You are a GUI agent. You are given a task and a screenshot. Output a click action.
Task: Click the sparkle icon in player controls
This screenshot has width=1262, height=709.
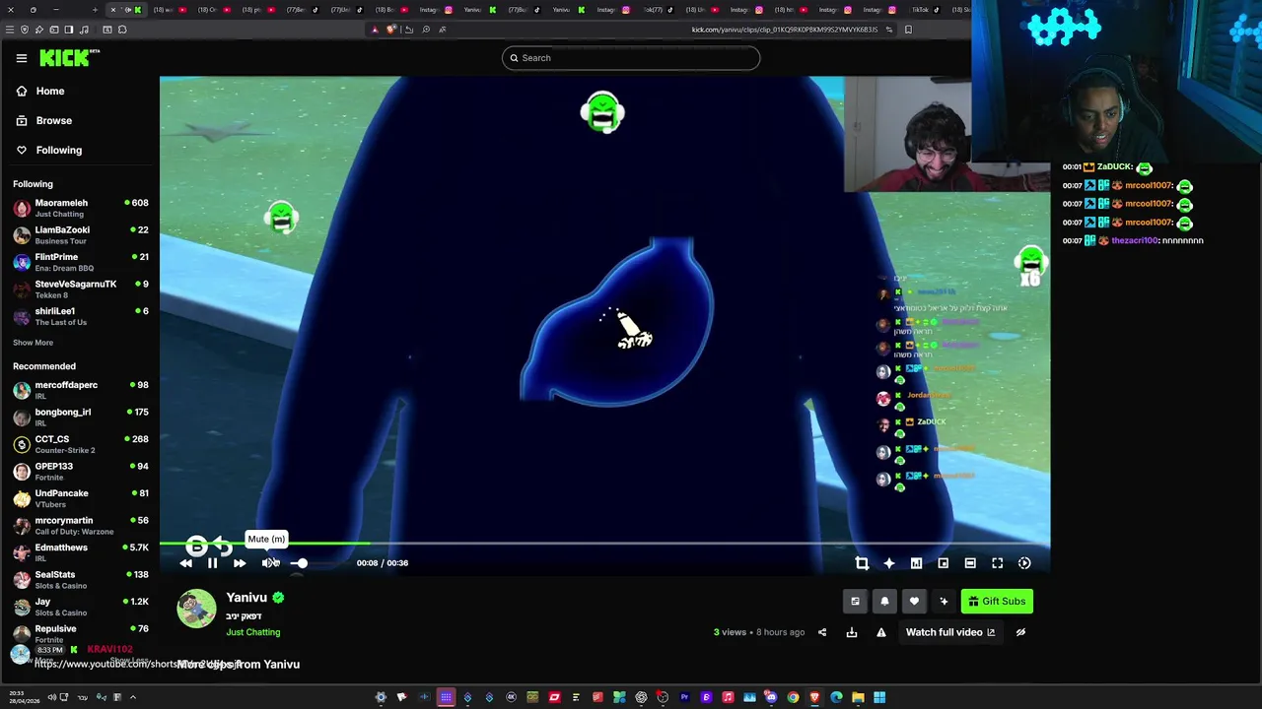click(889, 563)
